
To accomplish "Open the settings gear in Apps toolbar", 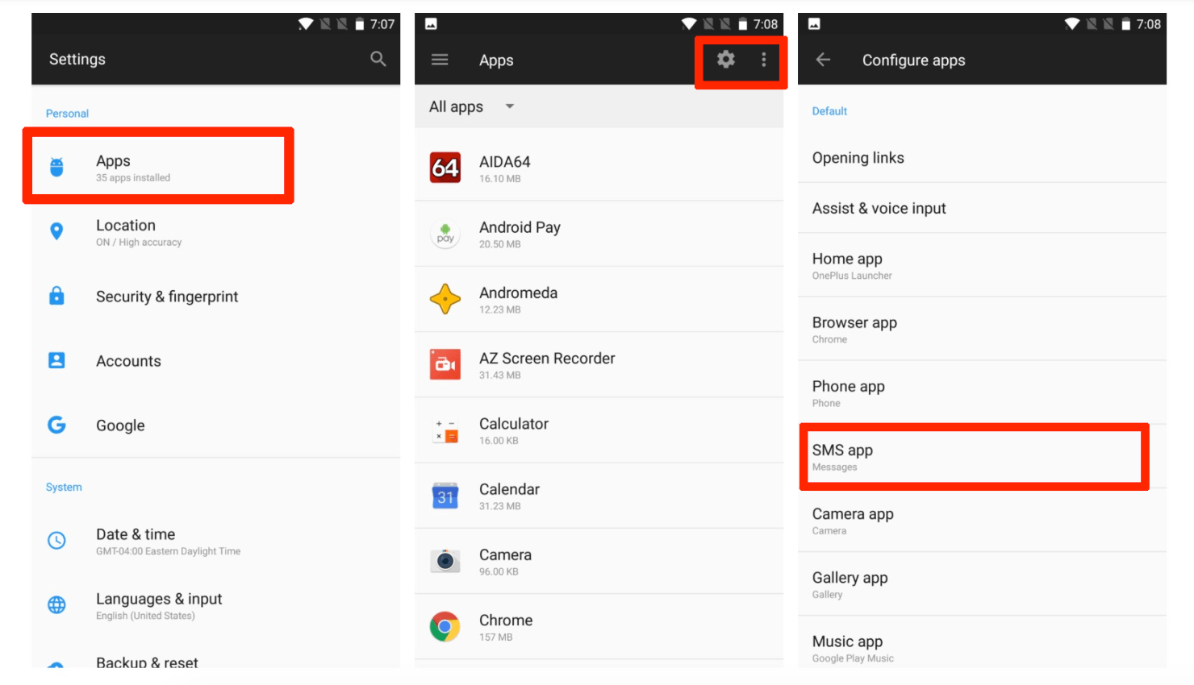I will pos(724,60).
